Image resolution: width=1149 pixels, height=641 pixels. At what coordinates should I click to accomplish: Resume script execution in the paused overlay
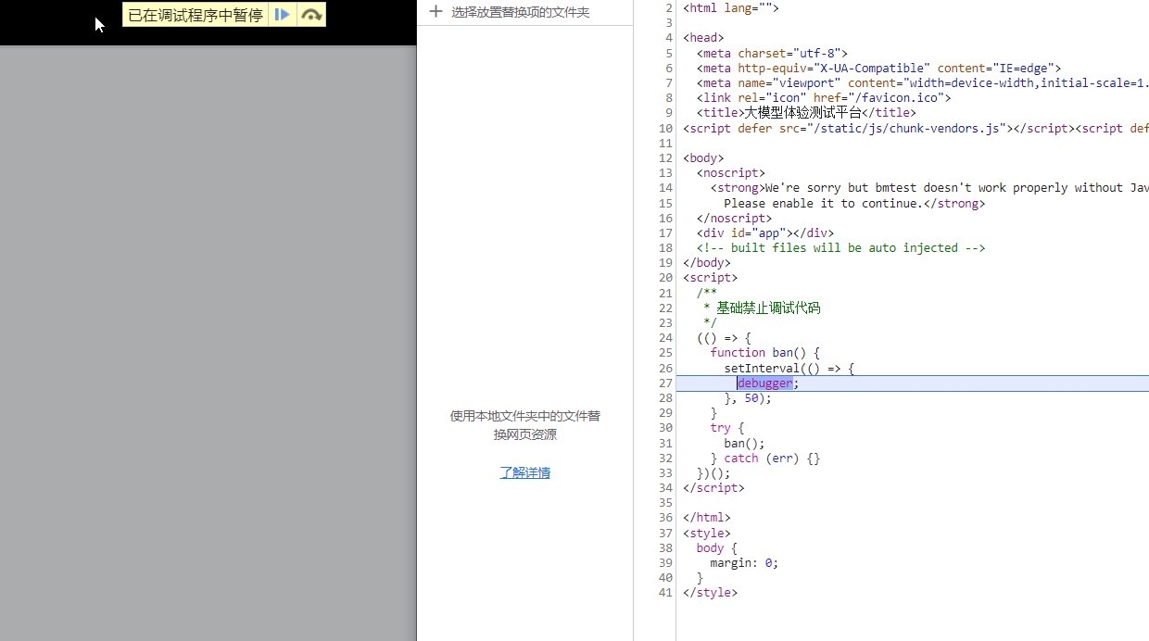[283, 15]
